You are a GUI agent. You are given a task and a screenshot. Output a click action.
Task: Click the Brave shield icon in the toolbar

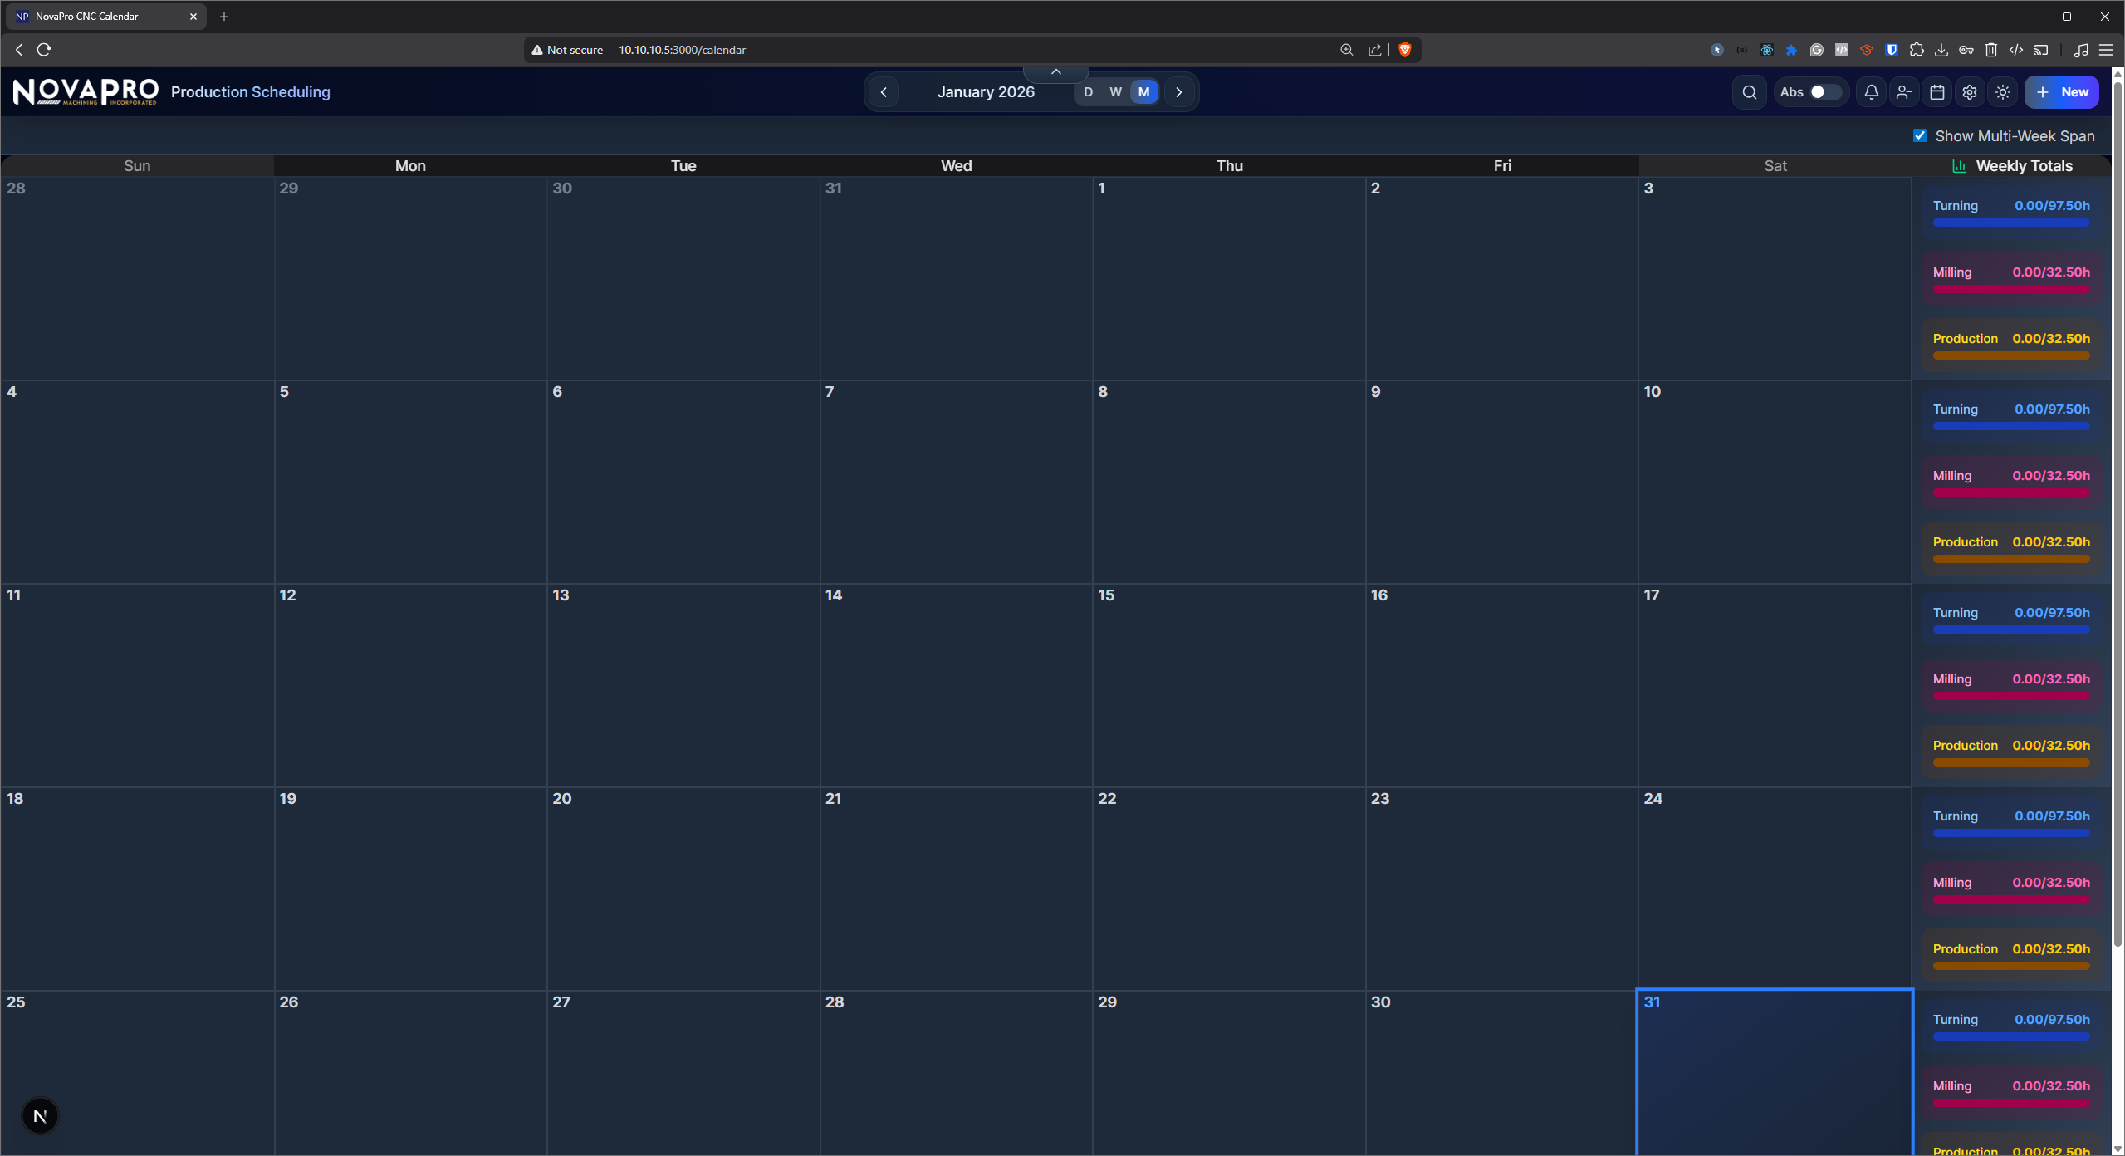tap(1403, 49)
